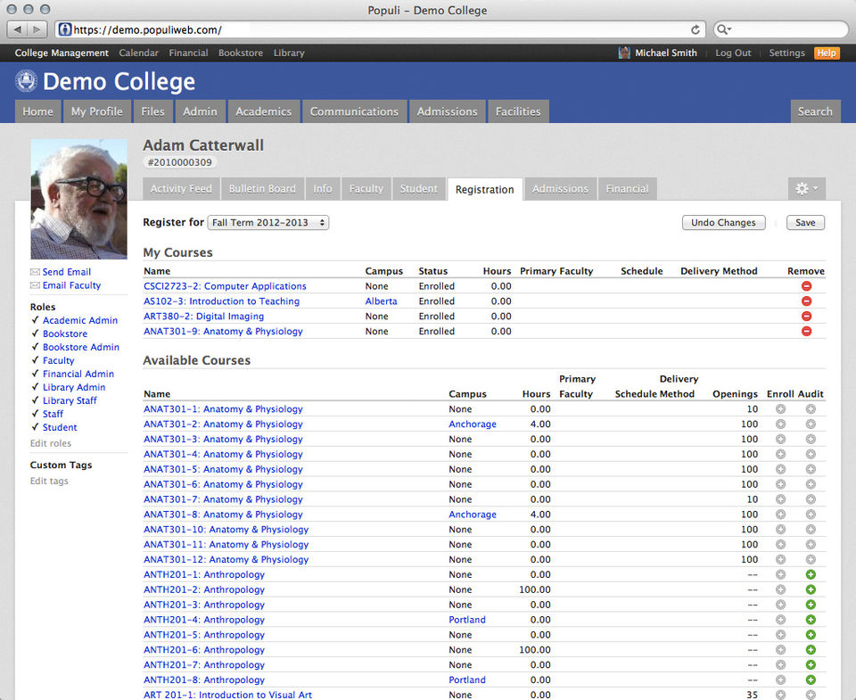Click browser reload icon in address bar
Image resolution: width=856 pixels, height=700 pixels.
695,29
